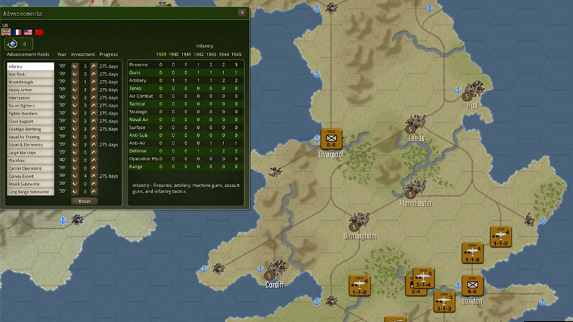Image resolution: width=573 pixels, height=322 pixels.
Task: Click the Leeds city marker
Action: [x=411, y=129]
